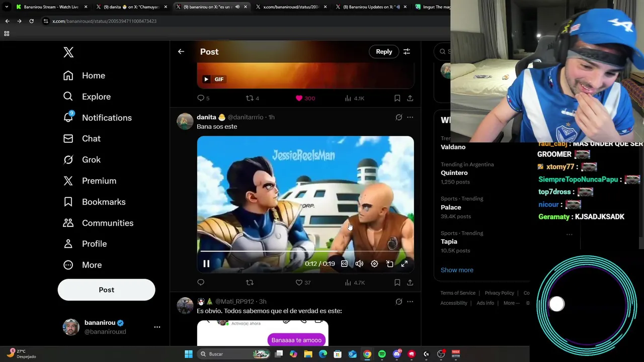Viewport: 644px width, 362px height.
Task: Open Explore in the X sidebar
Action: tap(87, 97)
